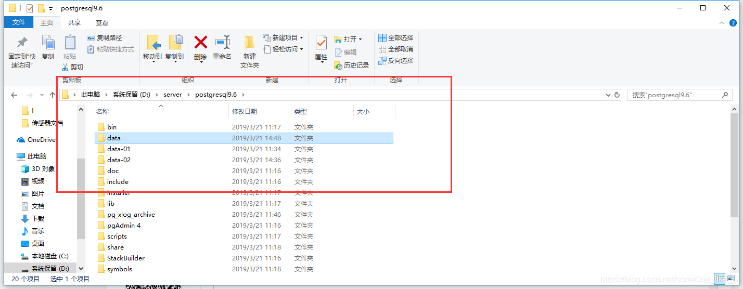The width and height of the screenshot is (743, 289).
Task: Click the Back navigation arrow
Action: [x=14, y=95]
